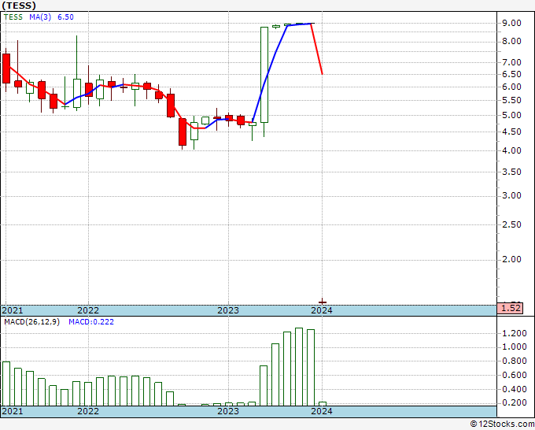The image size is (535, 430).
Task: Select the 2023 marker on the price timeline
Action: [227, 310]
